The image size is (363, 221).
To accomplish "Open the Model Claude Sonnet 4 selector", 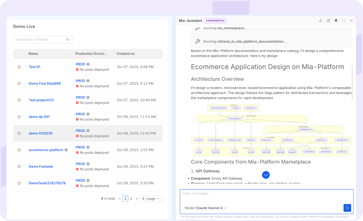I will [x=206, y=208].
